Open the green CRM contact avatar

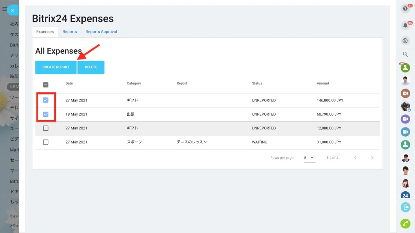[405, 68]
